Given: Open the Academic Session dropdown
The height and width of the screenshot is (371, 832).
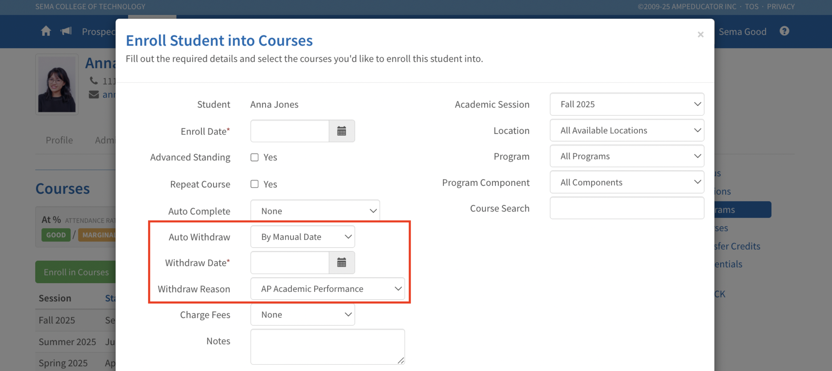Looking at the screenshot, I should [x=626, y=104].
